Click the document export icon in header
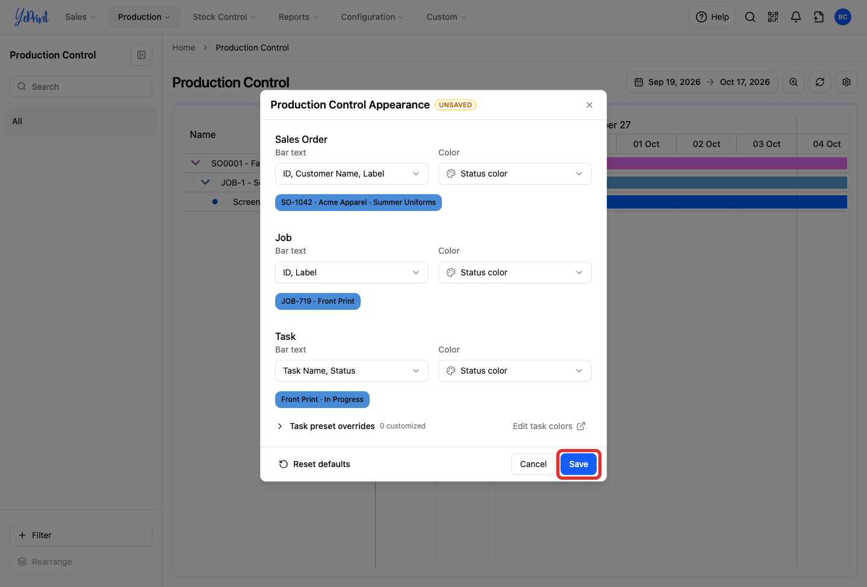 click(x=819, y=17)
